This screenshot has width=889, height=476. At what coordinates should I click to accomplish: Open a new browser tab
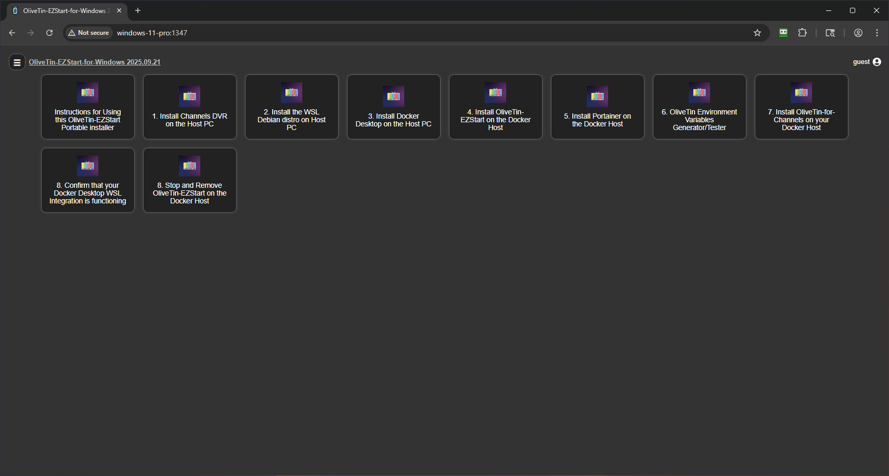[138, 10]
